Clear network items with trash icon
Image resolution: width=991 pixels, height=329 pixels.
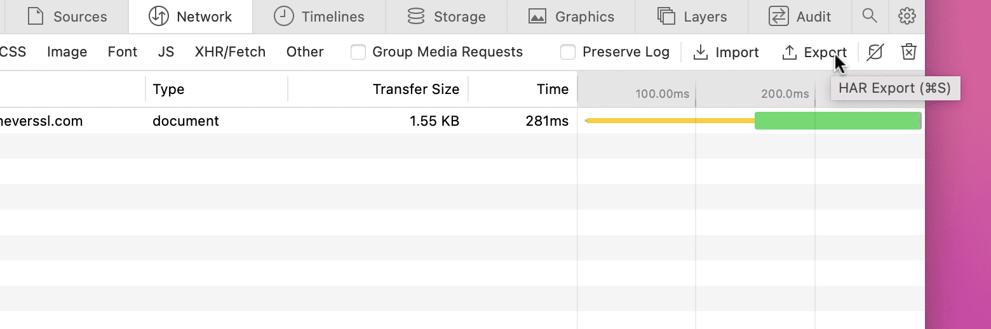(909, 52)
